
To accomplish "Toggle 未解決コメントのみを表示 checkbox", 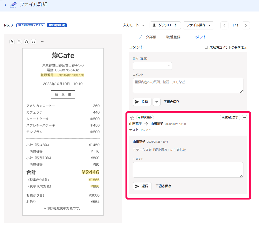I will [x=206, y=47].
